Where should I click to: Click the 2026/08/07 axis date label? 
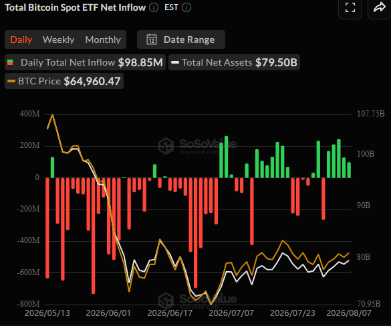[349, 313]
